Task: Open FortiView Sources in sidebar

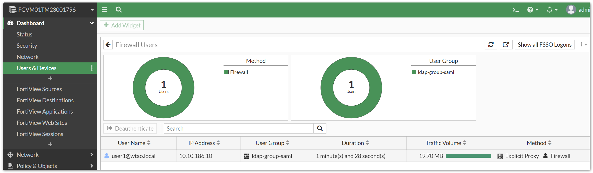Action: [39, 89]
